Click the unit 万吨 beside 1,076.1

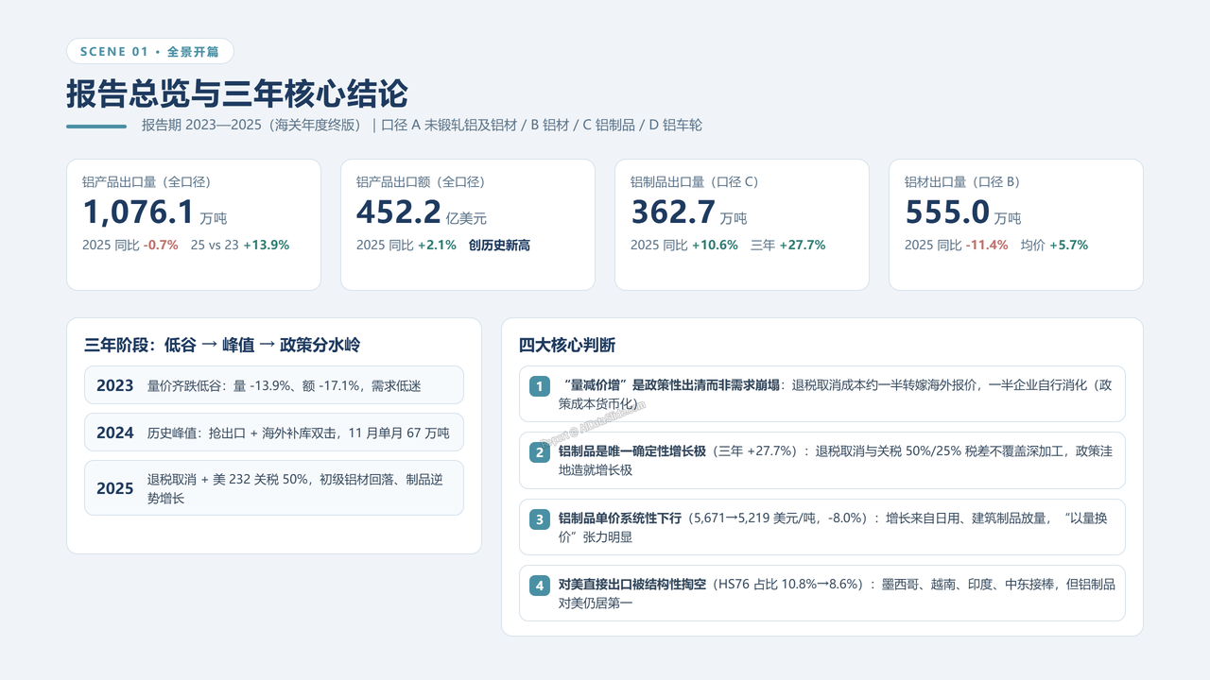click(x=214, y=218)
